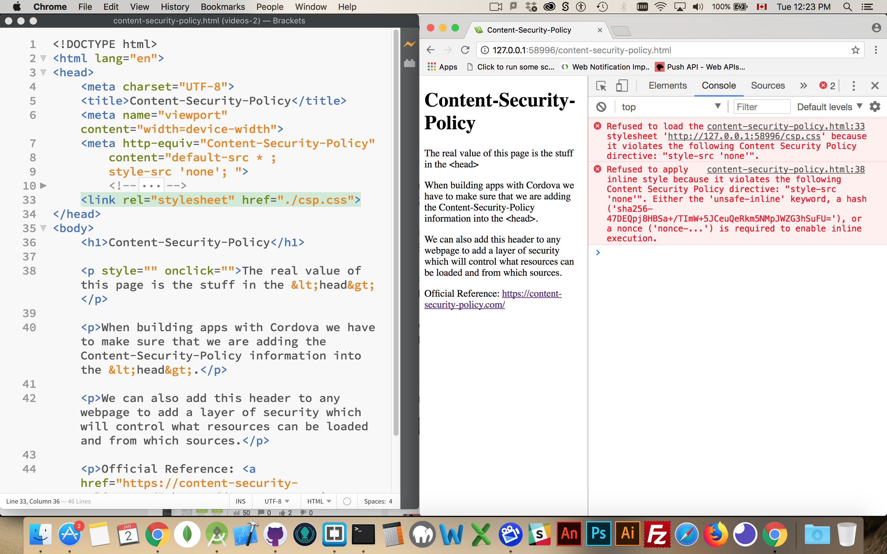Open the Chrome customize menu with three dots
The image size is (887, 554).
point(876,50)
